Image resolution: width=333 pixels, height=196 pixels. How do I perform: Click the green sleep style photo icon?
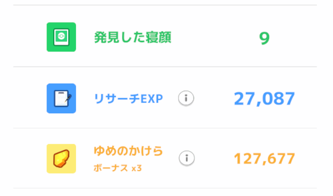[61, 37]
